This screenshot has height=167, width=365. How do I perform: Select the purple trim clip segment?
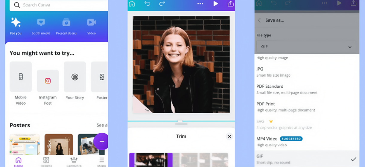[151, 160]
